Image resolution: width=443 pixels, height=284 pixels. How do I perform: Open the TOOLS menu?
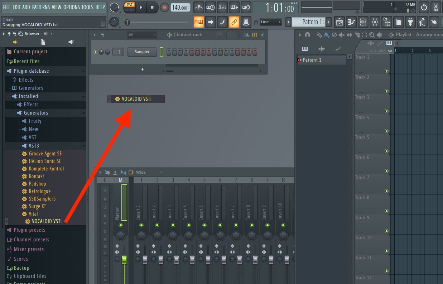coord(87,7)
